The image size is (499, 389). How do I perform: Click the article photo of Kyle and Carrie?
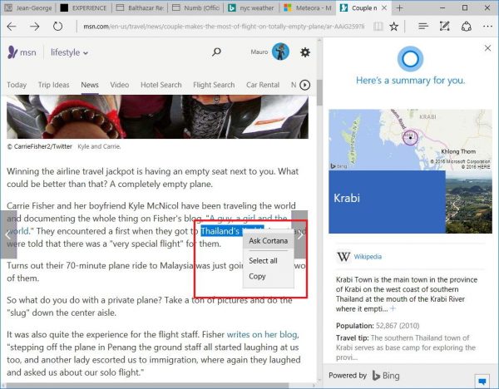157,116
